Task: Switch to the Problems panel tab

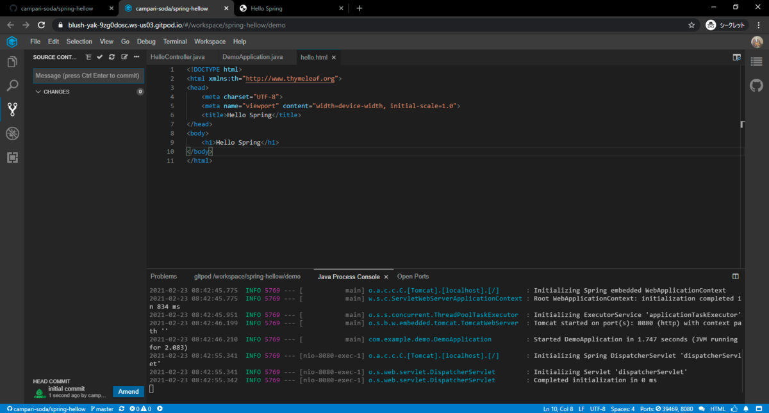Action: [163, 277]
